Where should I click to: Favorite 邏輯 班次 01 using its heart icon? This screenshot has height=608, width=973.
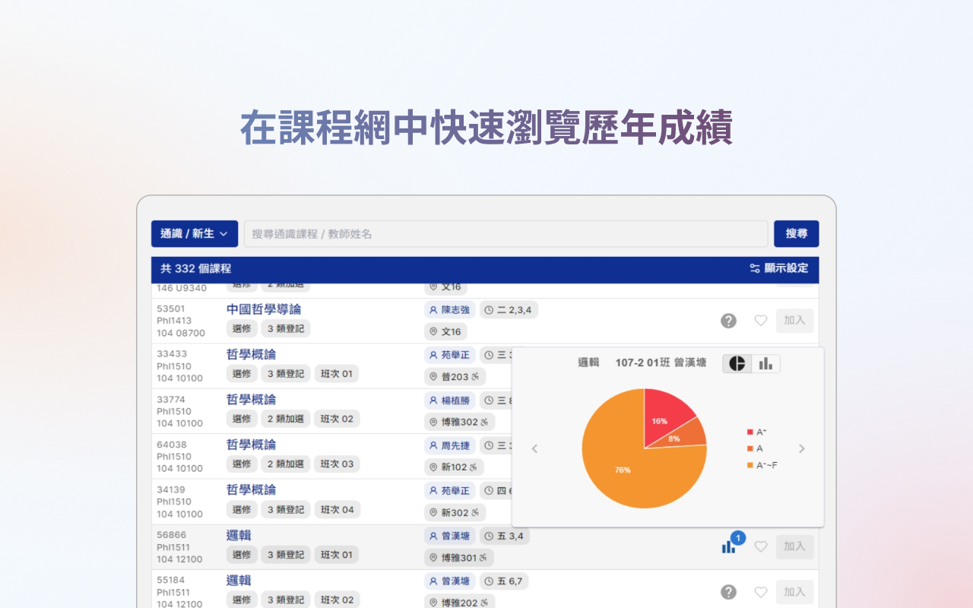pyautogui.click(x=760, y=546)
